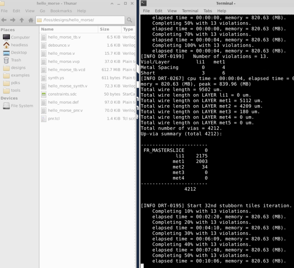Click the Back navigation arrow in Thunar
The image size is (294, 268).
pyautogui.click(x=4, y=20)
